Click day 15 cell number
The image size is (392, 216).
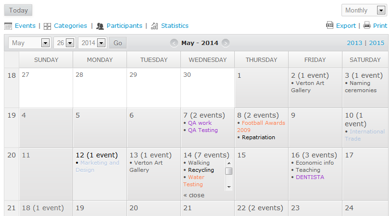pos(241,155)
